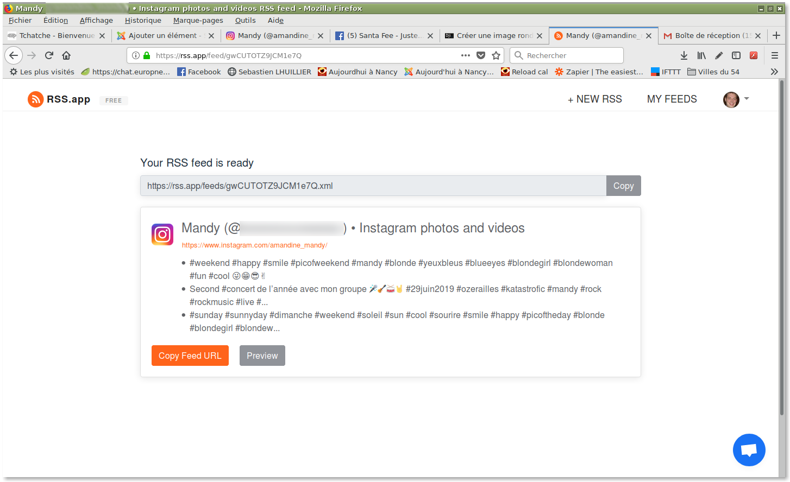The image size is (790, 482).
Task: Open the Library bookshelf icon
Action: pyautogui.click(x=701, y=55)
